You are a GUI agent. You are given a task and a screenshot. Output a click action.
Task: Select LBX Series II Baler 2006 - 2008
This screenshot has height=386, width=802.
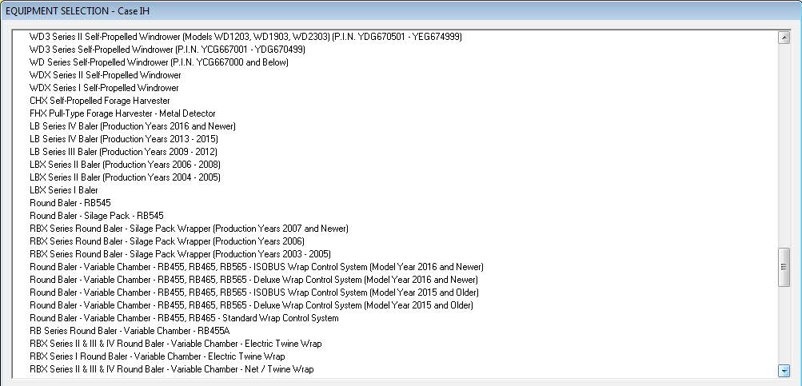click(x=125, y=165)
